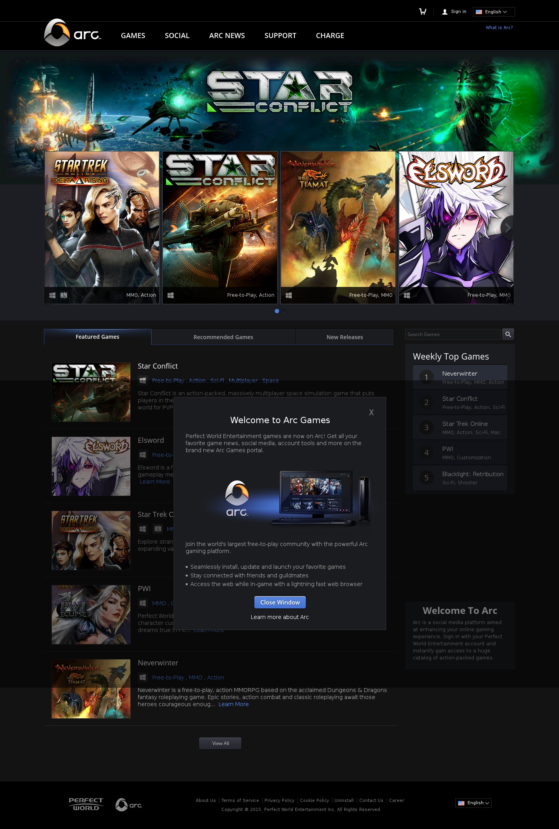Click the Arc logo in footer

point(129,805)
